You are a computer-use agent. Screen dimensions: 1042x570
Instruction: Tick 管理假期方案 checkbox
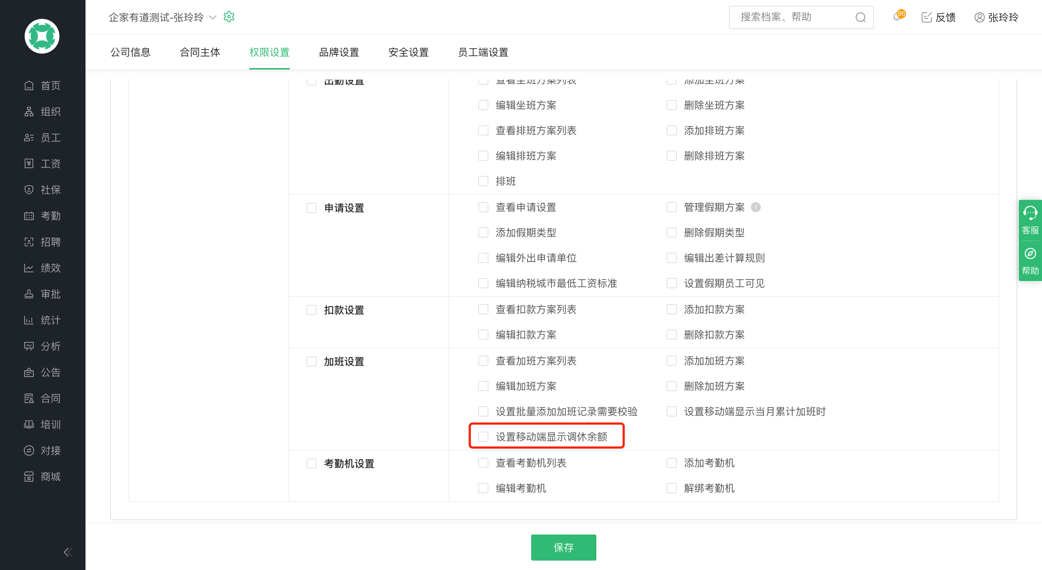[x=671, y=208]
